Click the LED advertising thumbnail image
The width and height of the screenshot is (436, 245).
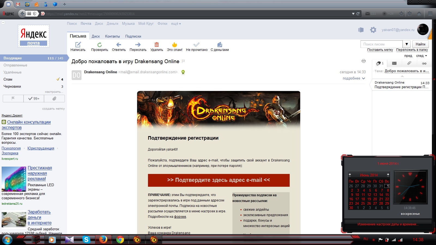point(14,179)
